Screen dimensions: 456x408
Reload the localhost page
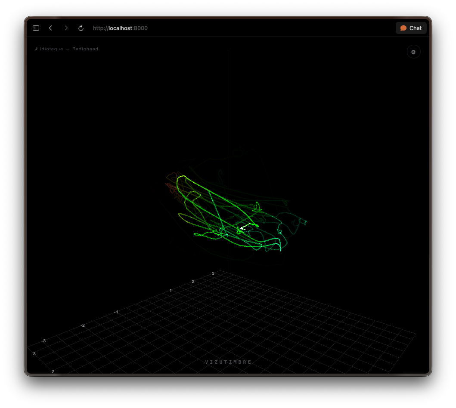(81, 28)
